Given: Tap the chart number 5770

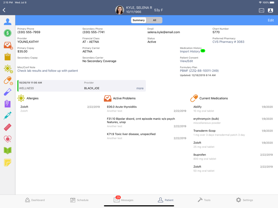Looking at the screenshot, I should [x=216, y=32].
